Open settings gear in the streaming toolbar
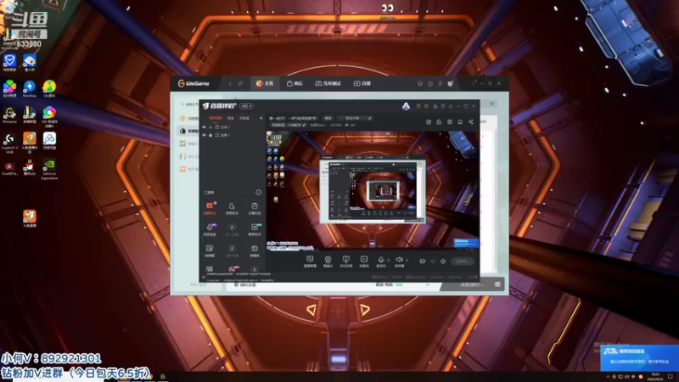This screenshot has width=679, height=382. point(443,261)
